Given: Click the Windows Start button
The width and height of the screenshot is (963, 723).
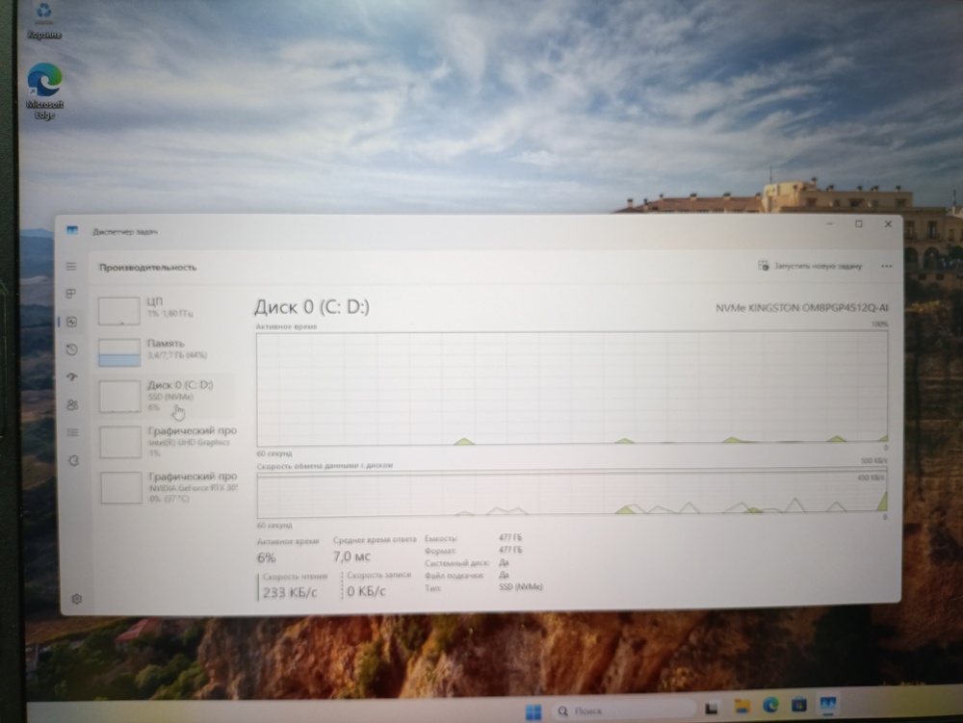Looking at the screenshot, I should pyautogui.click(x=533, y=712).
